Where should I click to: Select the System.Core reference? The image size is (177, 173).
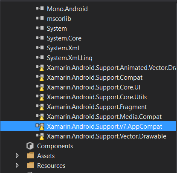point(64,38)
